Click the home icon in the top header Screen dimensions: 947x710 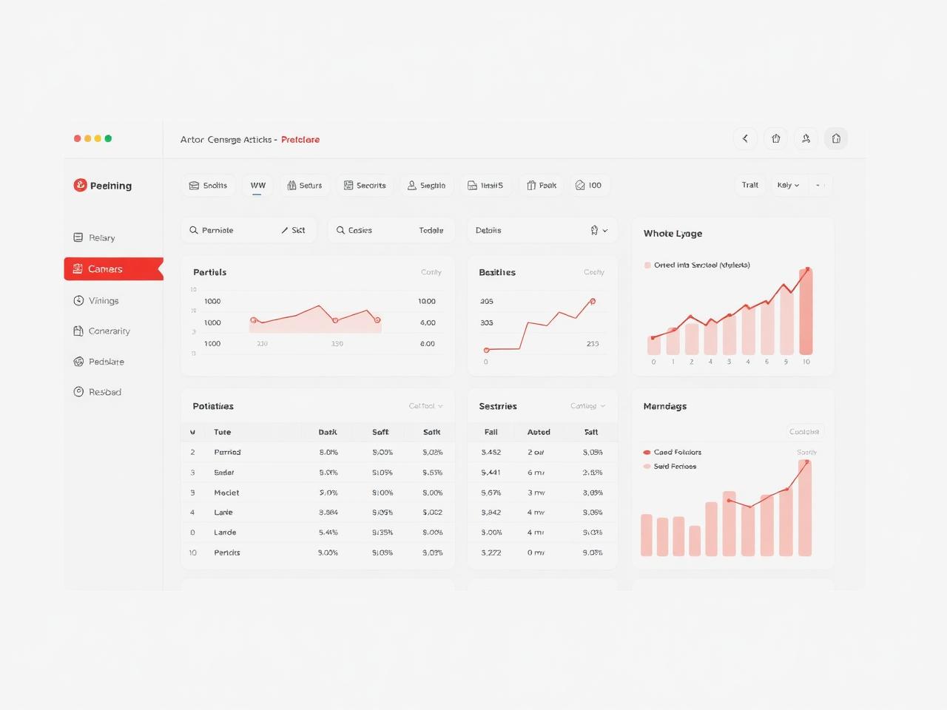[836, 138]
